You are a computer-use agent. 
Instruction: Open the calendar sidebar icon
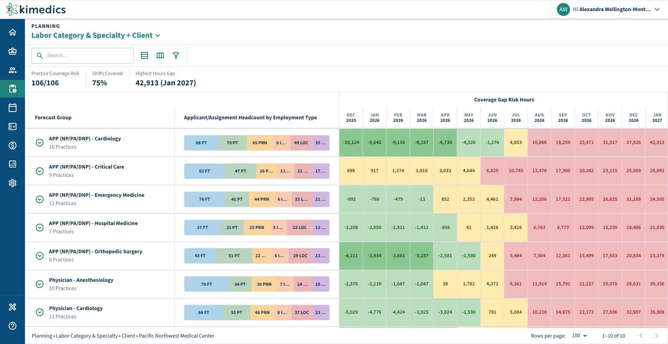click(x=12, y=108)
